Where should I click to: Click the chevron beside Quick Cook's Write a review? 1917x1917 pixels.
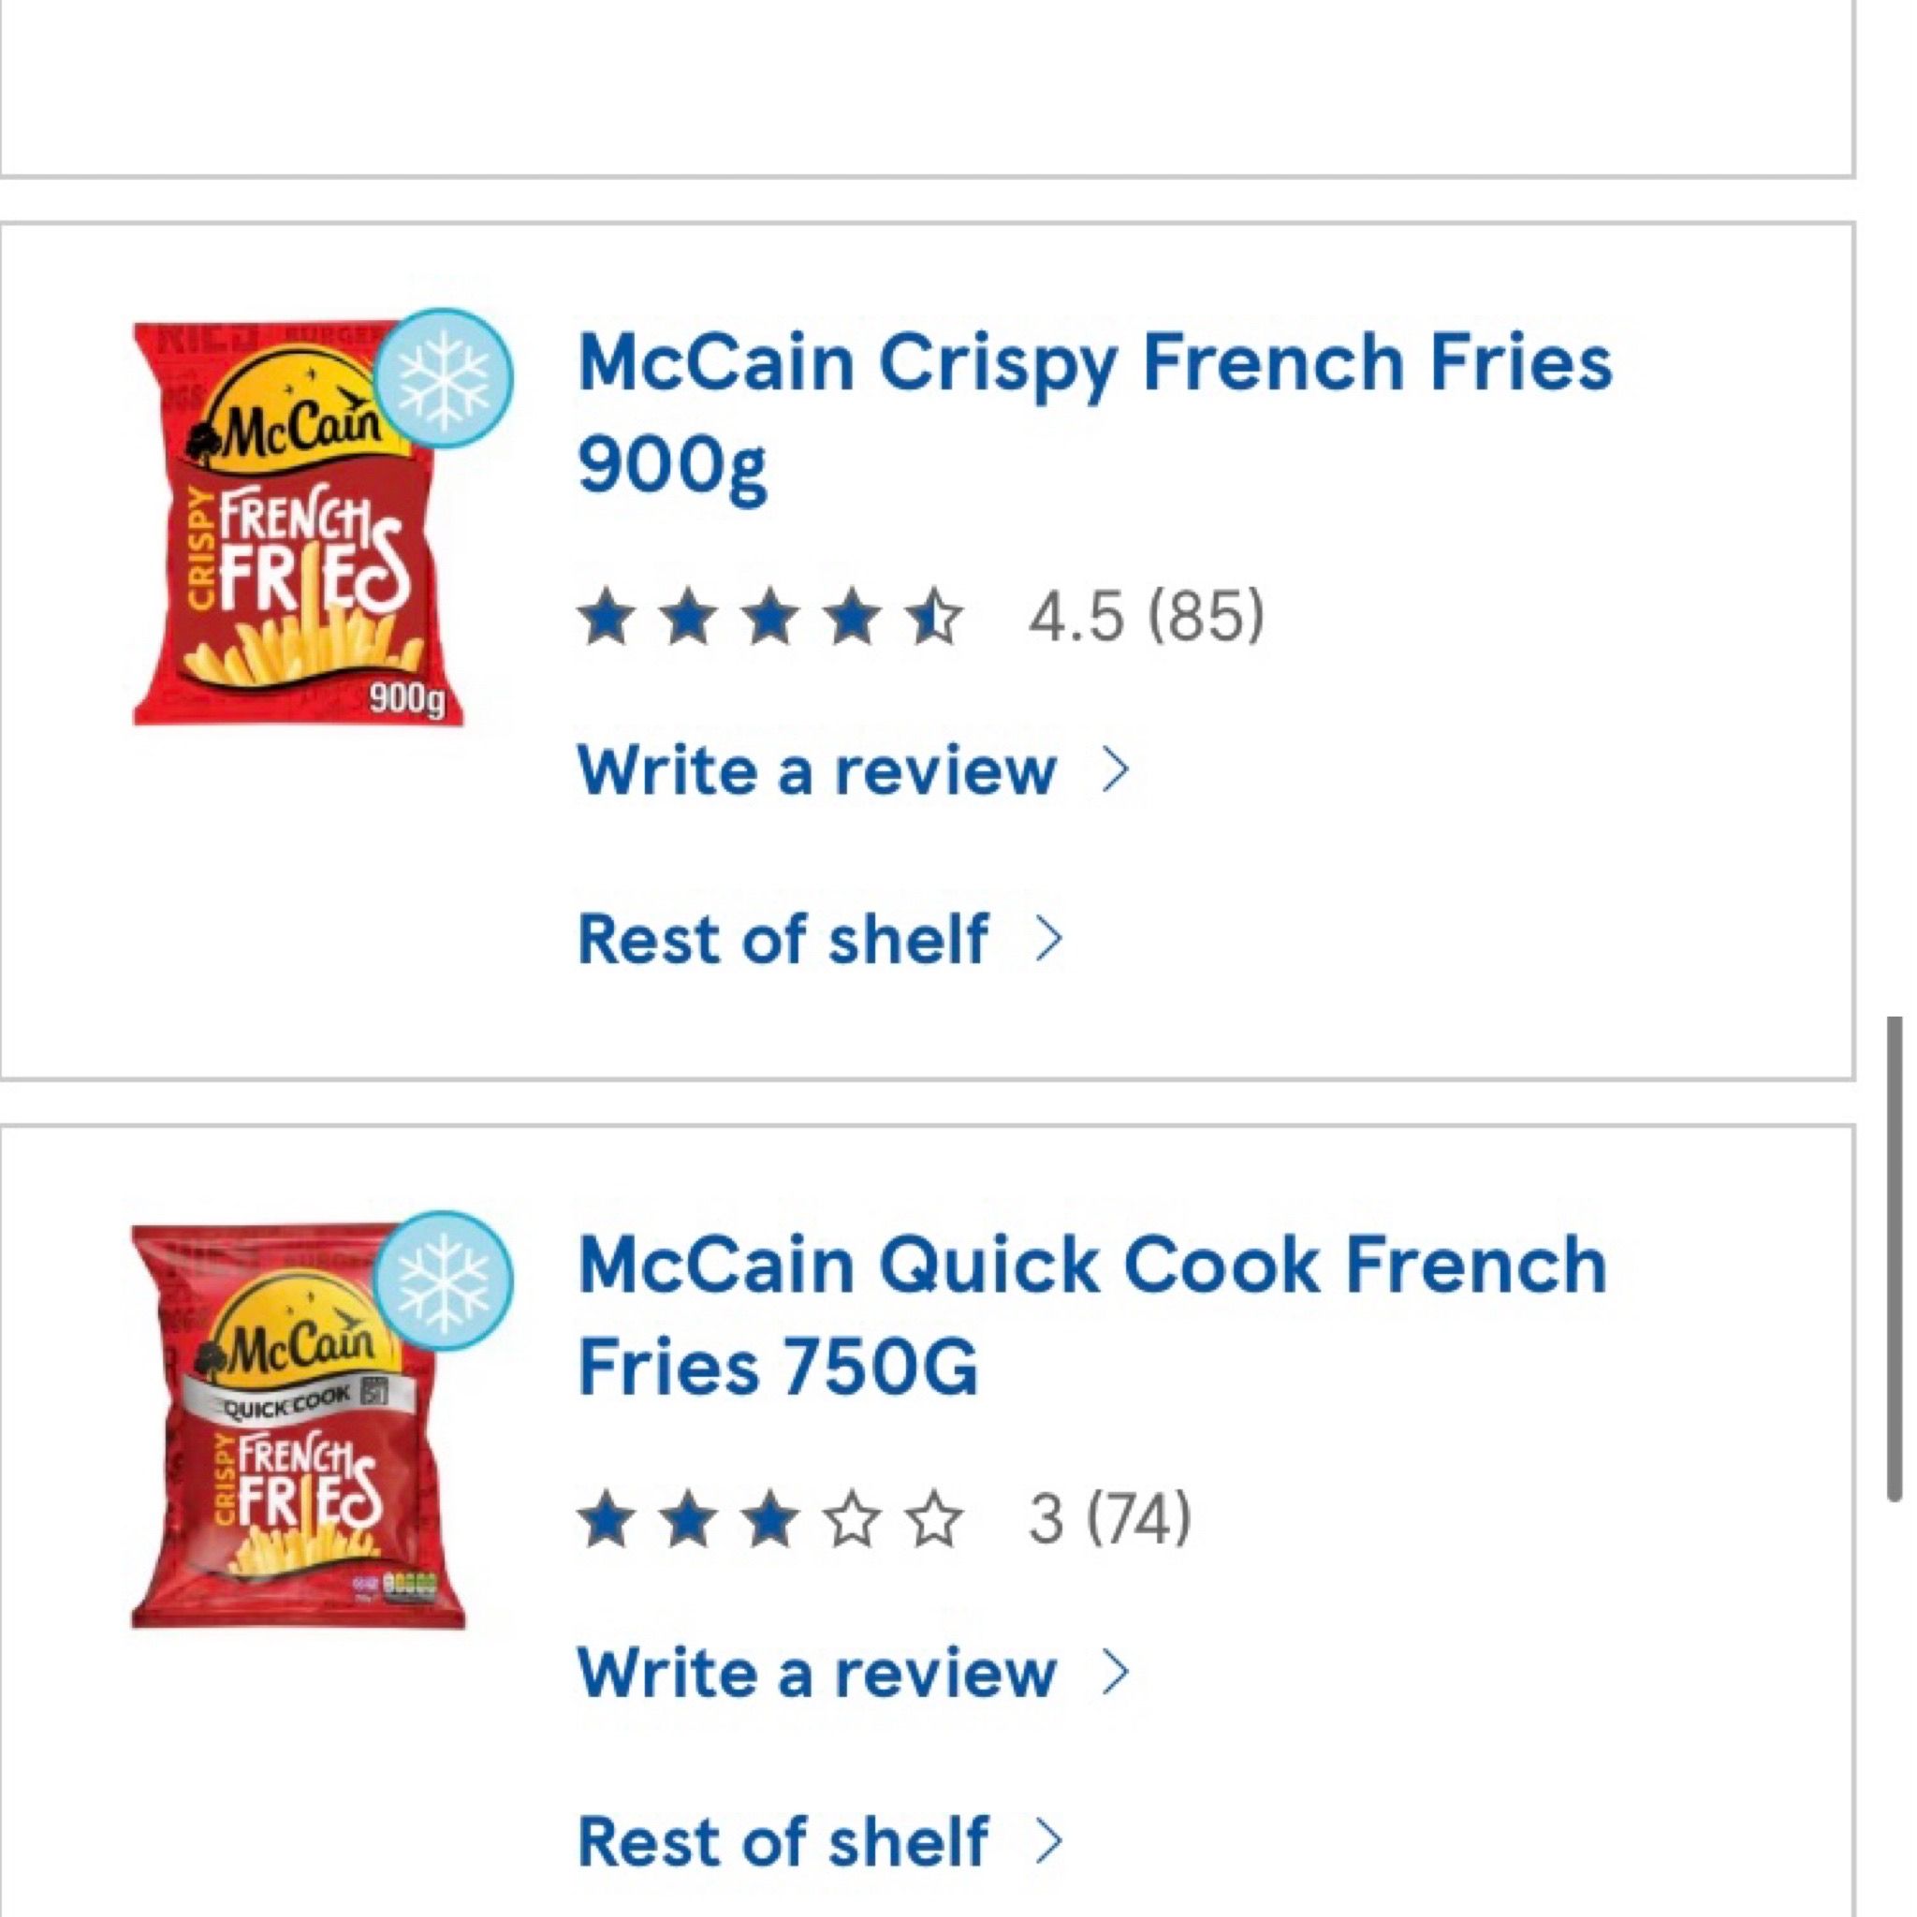[x=1115, y=1674]
